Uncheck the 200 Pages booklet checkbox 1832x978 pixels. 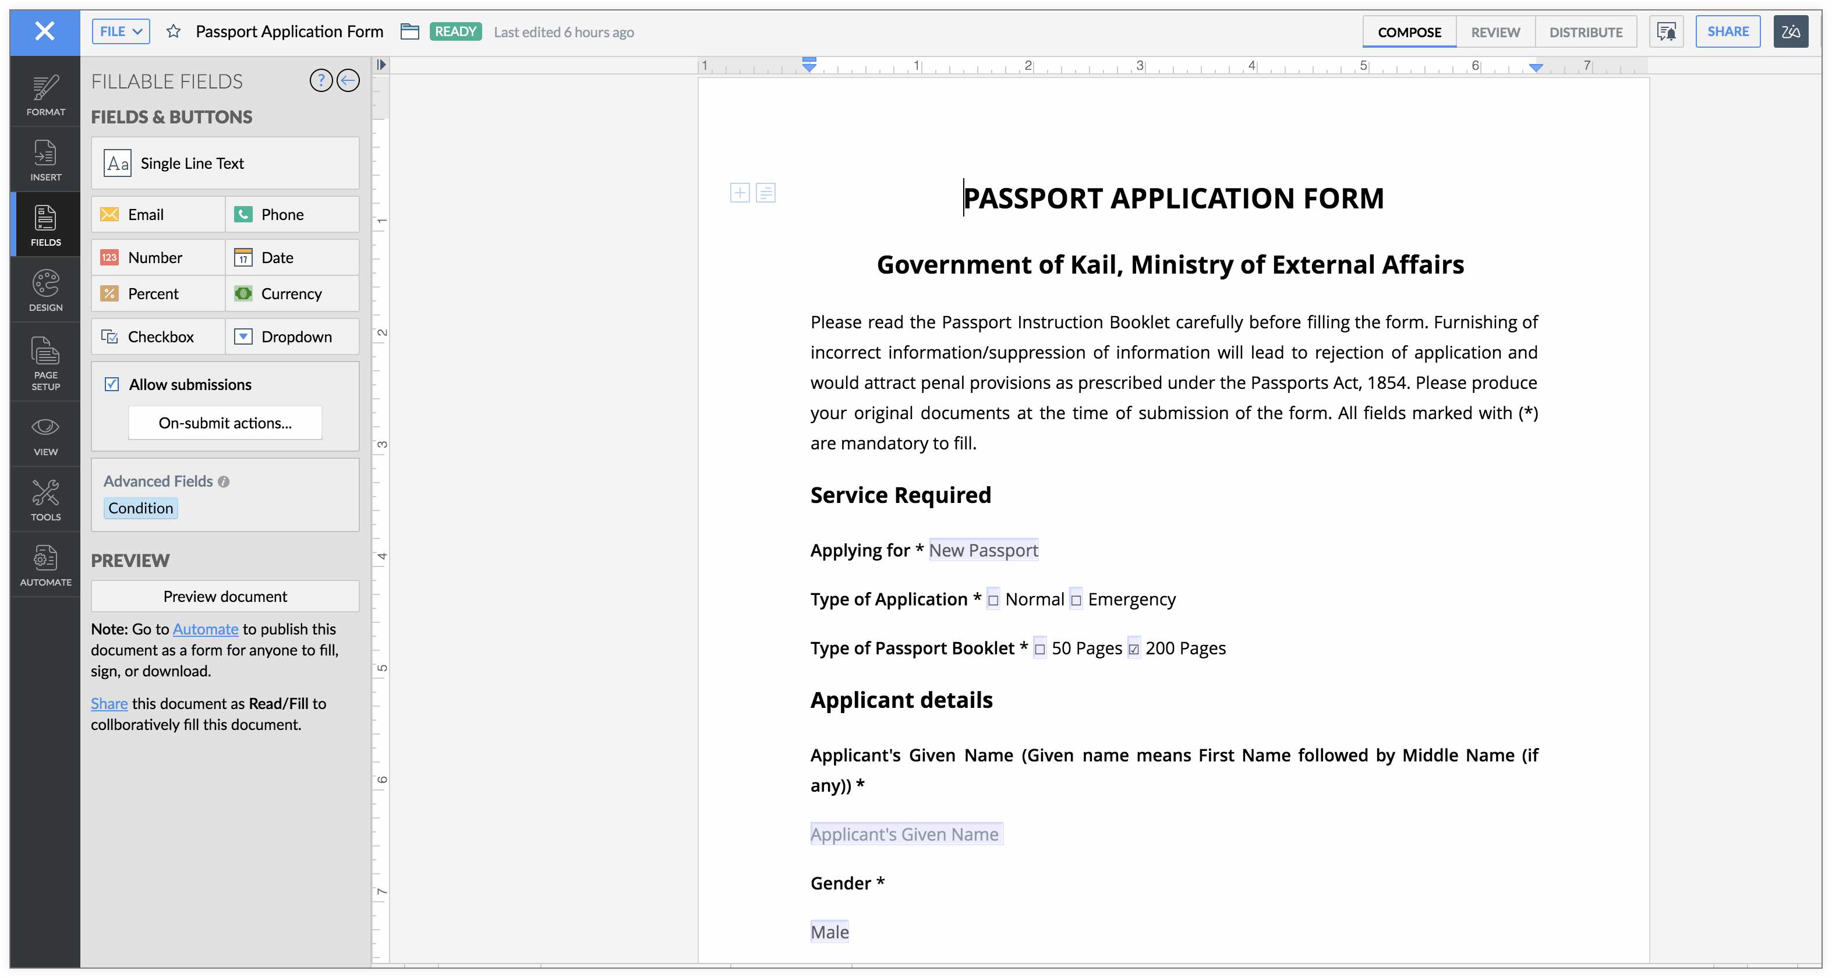point(1134,649)
